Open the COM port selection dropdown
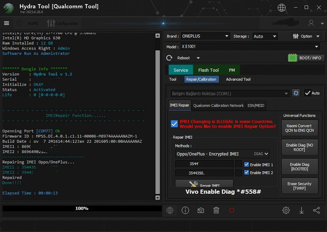Viewport: 327px width, 232px height. pos(229,93)
